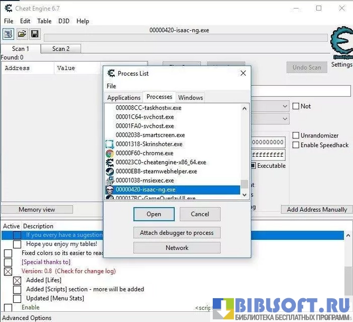The width and height of the screenshot is (353, 322).
Task: Click the open file folder icon
Action: 22,34
